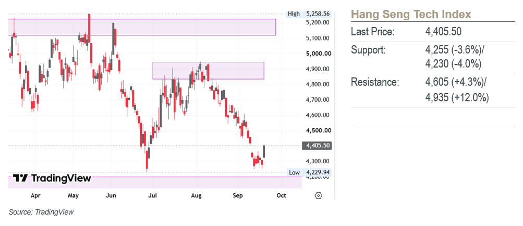This screenshot has height=226, width=523.
Task: Click the 4,405.50 current price label
Action: pyautogui.click(x=317, y=145)
